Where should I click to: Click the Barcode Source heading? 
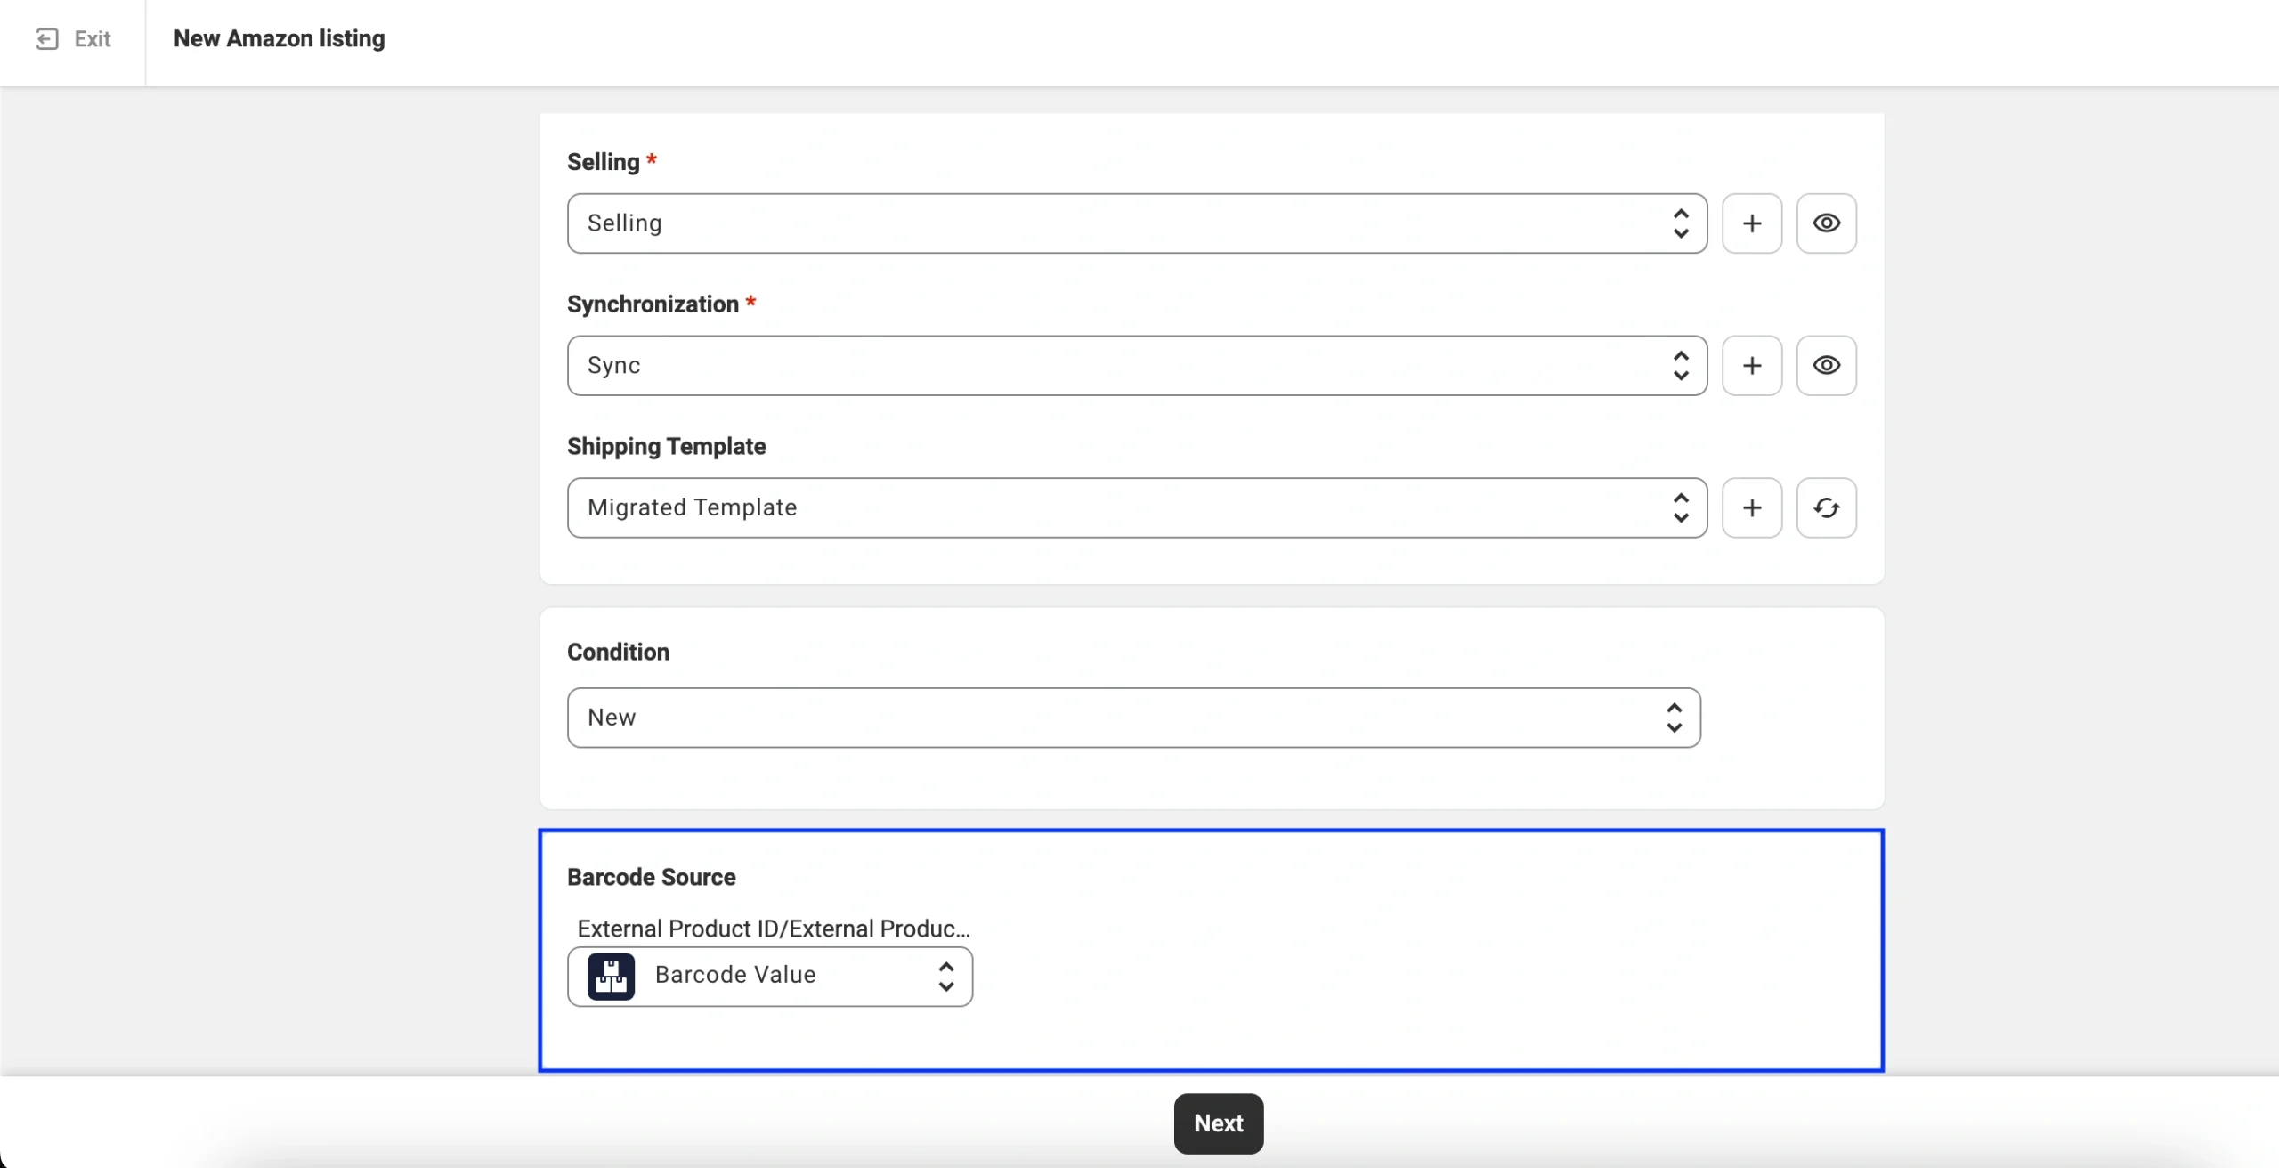point(651,878)
